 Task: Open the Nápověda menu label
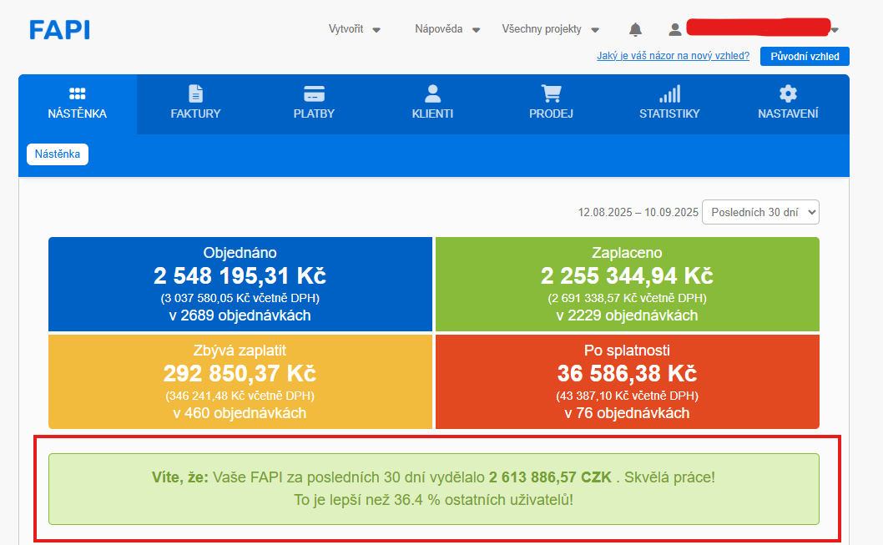point(439,28)
